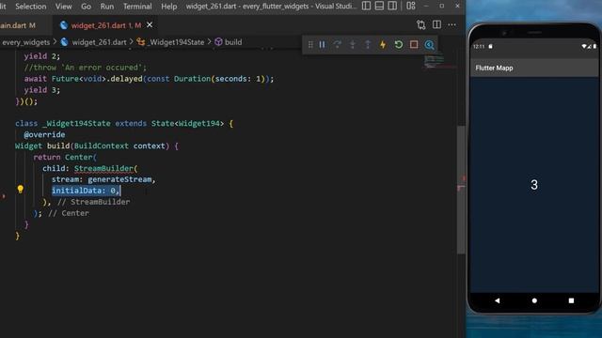
Task: Open the Dart DevTools widget inspector icon
Action: coord(429,45)
